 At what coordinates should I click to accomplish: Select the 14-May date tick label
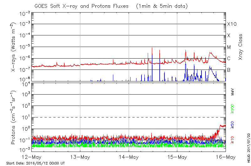[129, 157]
